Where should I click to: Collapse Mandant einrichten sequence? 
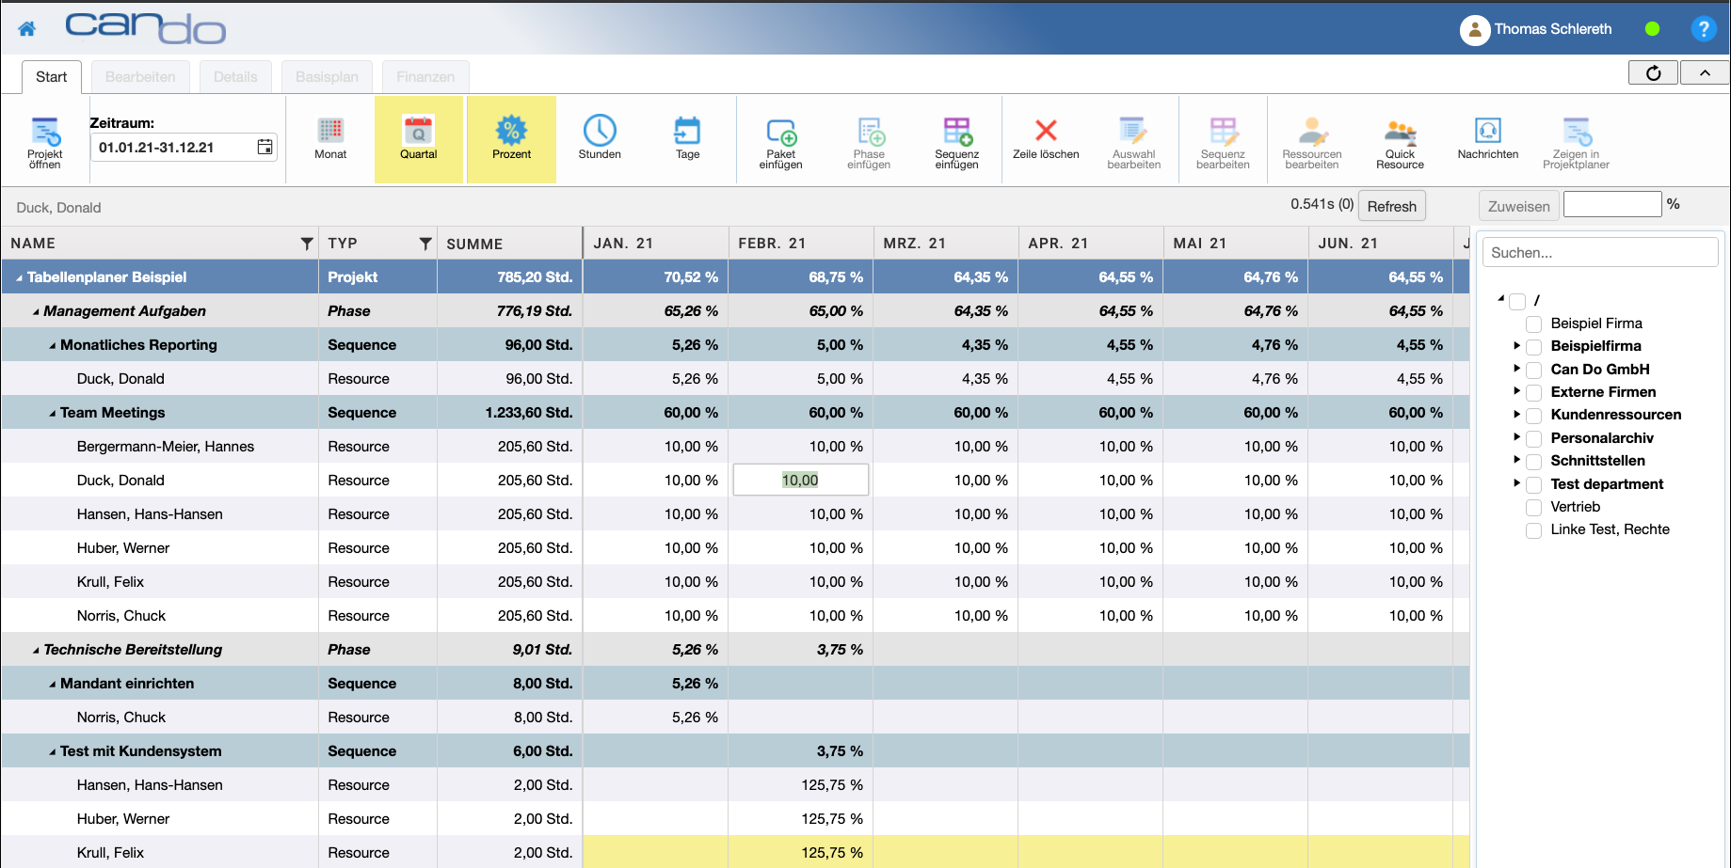pyautogui.click(x=53, y=685)
